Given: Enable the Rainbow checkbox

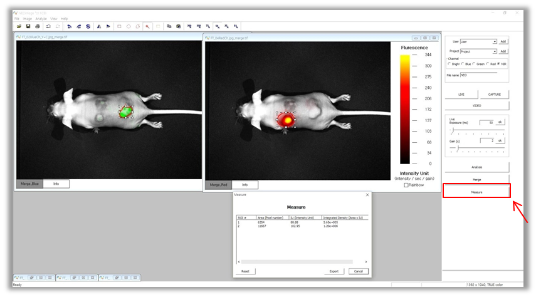Looking at the screenshot, I should coord(406,185).
